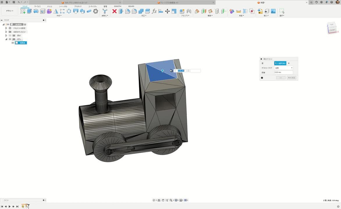Open the 検査 panel dropdown

(x=241, y=16)
